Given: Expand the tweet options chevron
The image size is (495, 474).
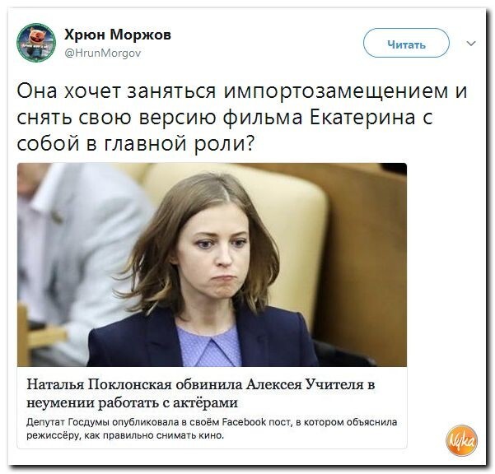Looking at the screenshot, I should tap(470, 44).
